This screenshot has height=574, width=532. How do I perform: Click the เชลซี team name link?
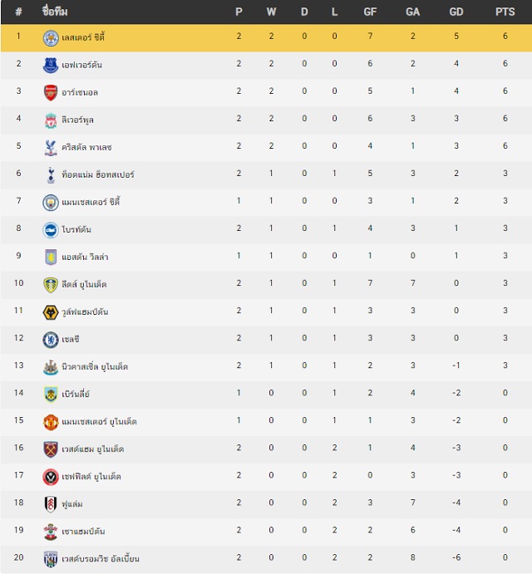[71, 340]
